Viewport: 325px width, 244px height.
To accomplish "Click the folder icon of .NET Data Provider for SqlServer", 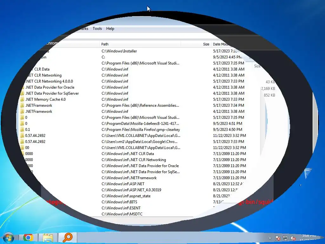I will point(22,93).
